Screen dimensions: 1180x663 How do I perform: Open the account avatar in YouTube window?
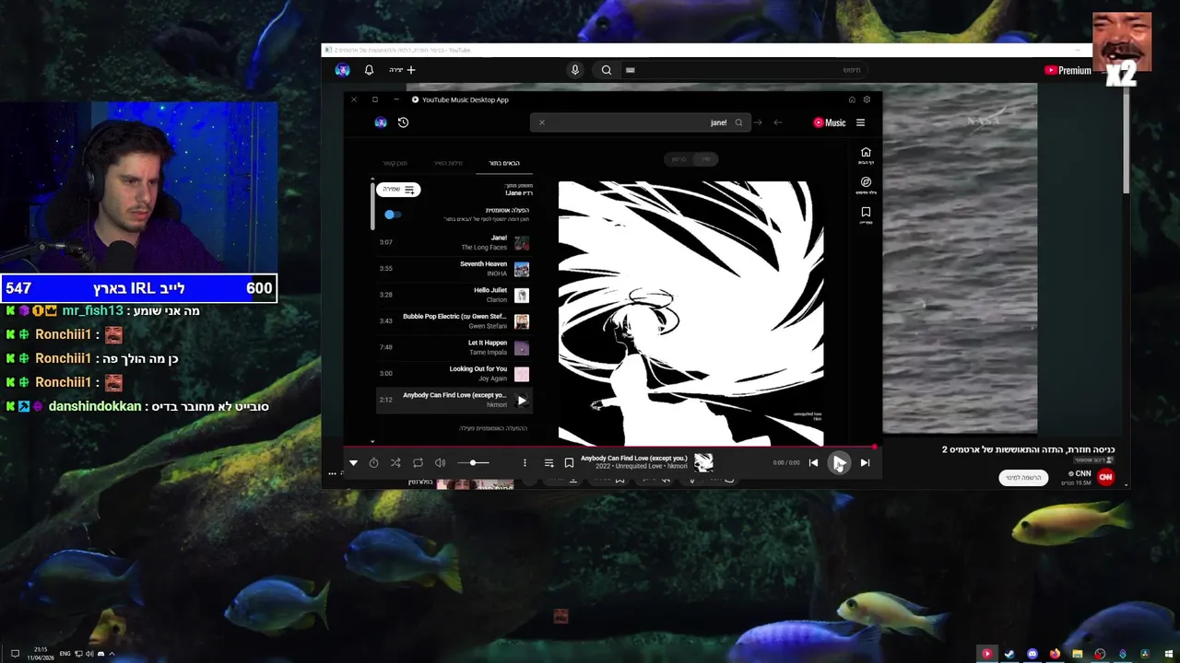(342, 70)
